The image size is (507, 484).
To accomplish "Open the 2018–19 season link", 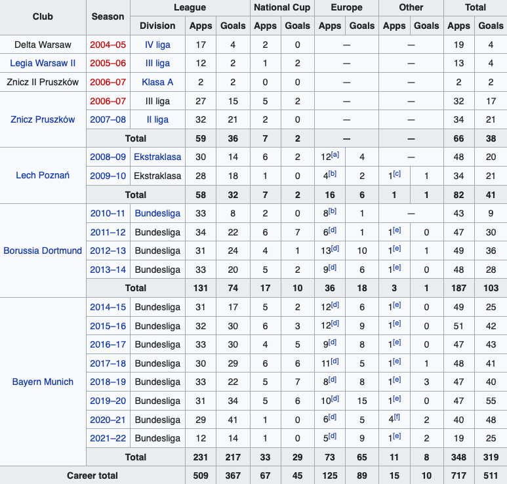I will pyautogui.click(x=108, y=382).
